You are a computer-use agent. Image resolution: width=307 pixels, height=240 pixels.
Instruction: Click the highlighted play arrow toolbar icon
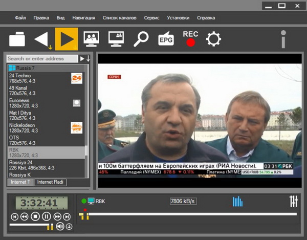pyautogui.click(x=66, y=39)
